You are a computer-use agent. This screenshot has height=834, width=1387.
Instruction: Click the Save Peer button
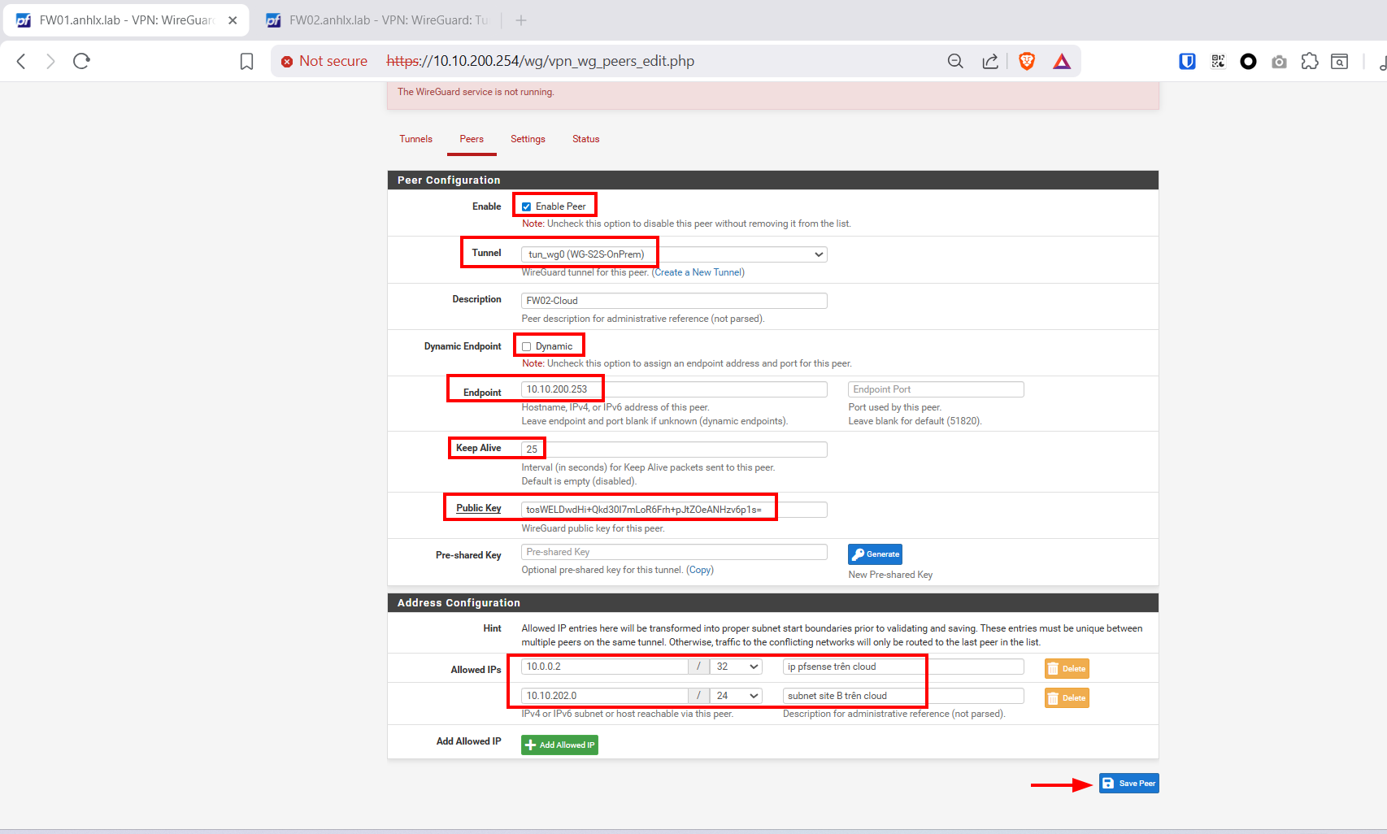[x=1128, y=784]
